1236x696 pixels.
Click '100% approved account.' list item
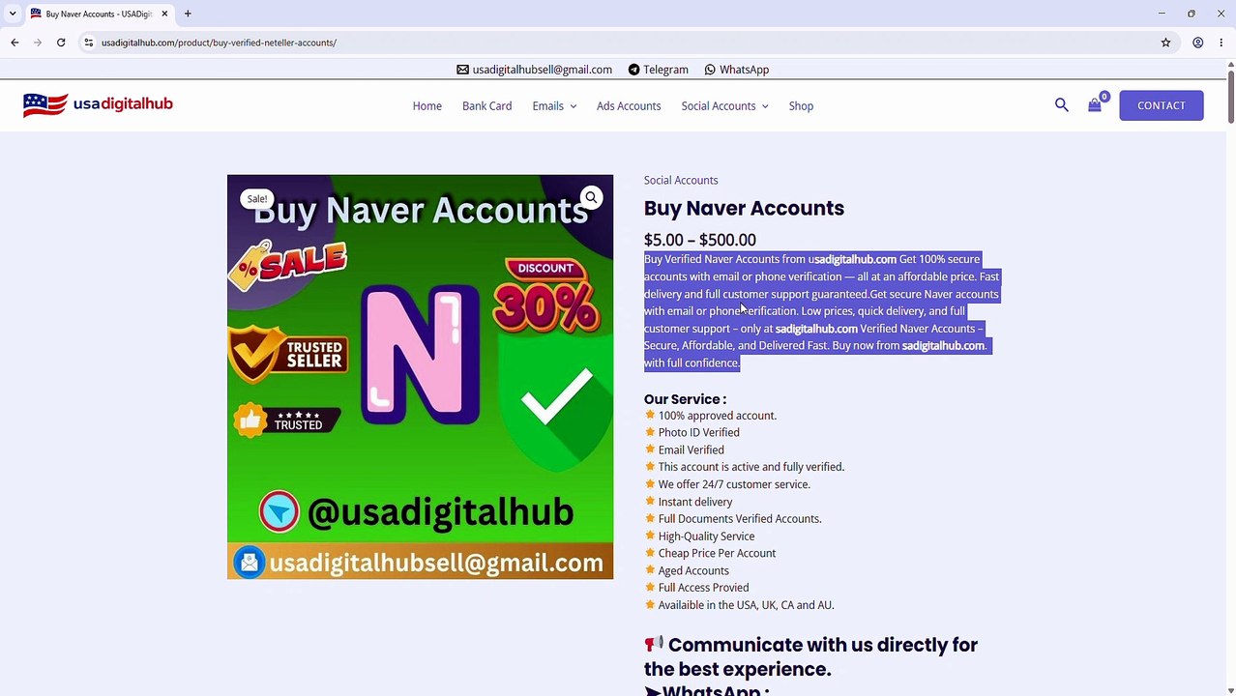click(x=717, y=416)
